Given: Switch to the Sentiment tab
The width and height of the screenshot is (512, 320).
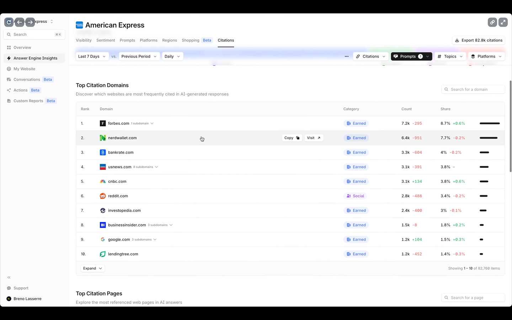Looking at the screenshot, I should 106,40.
